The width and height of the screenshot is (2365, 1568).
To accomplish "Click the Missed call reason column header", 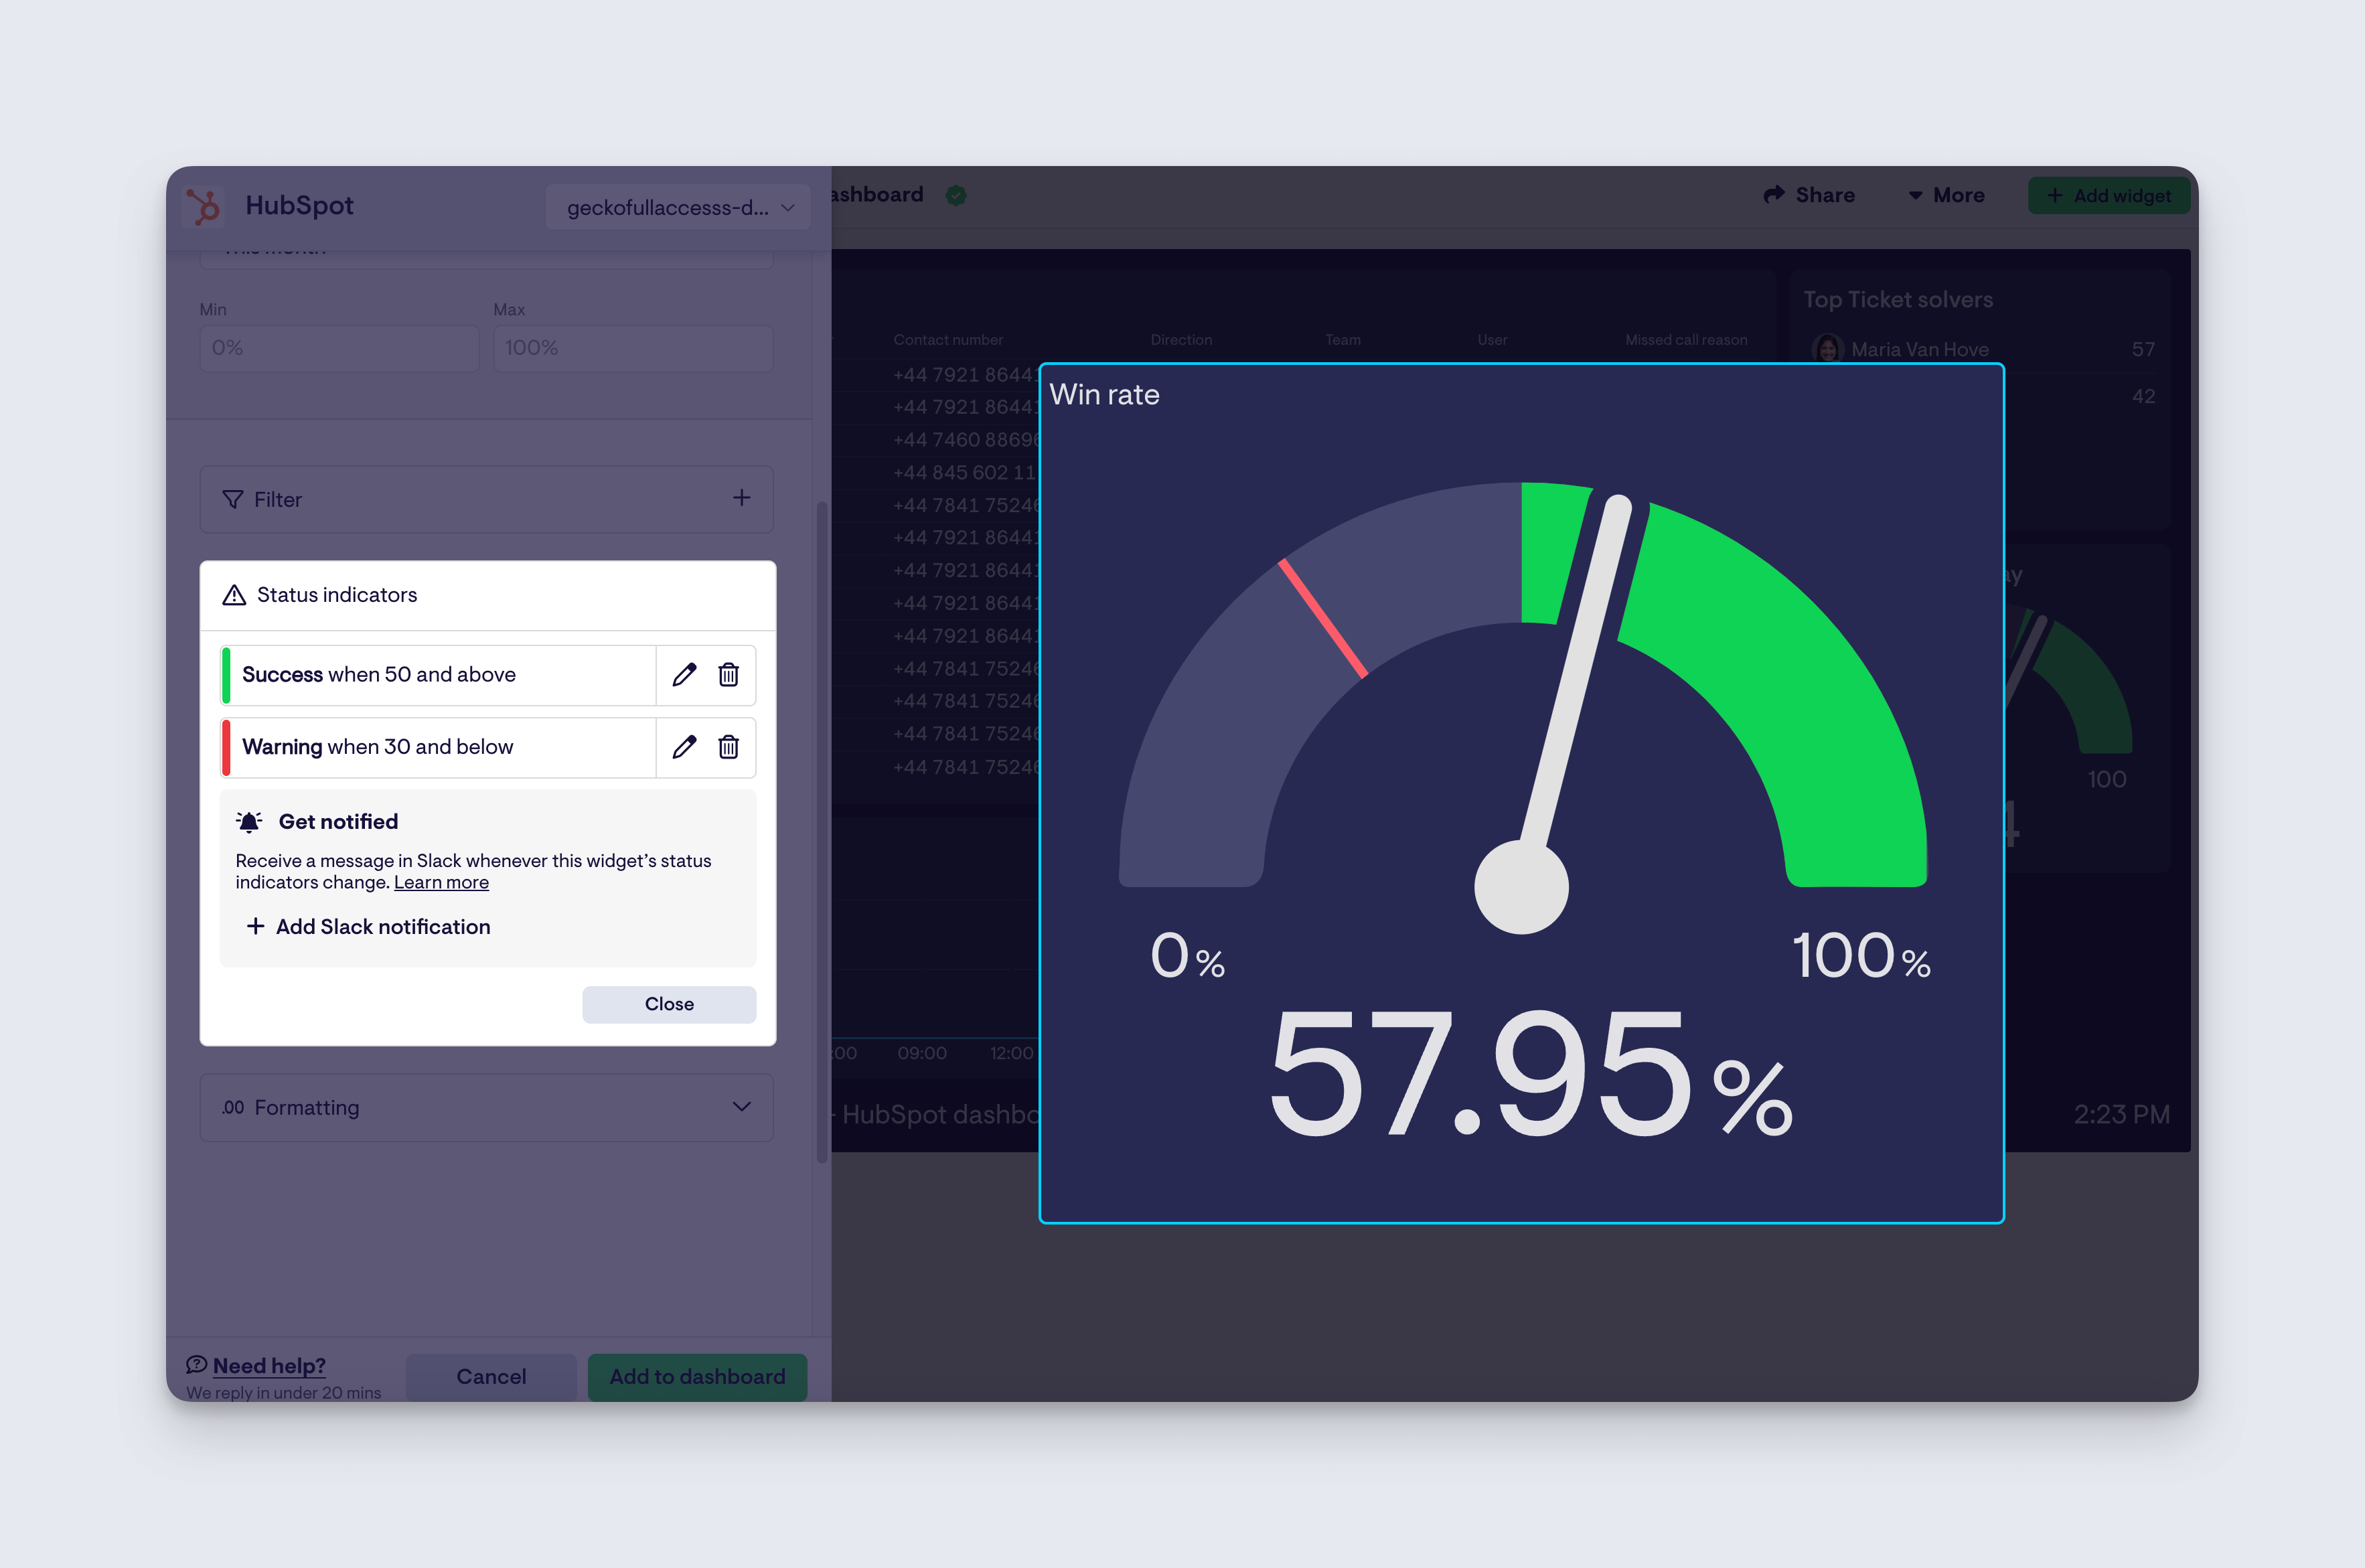I will [x=1686, y=340].
